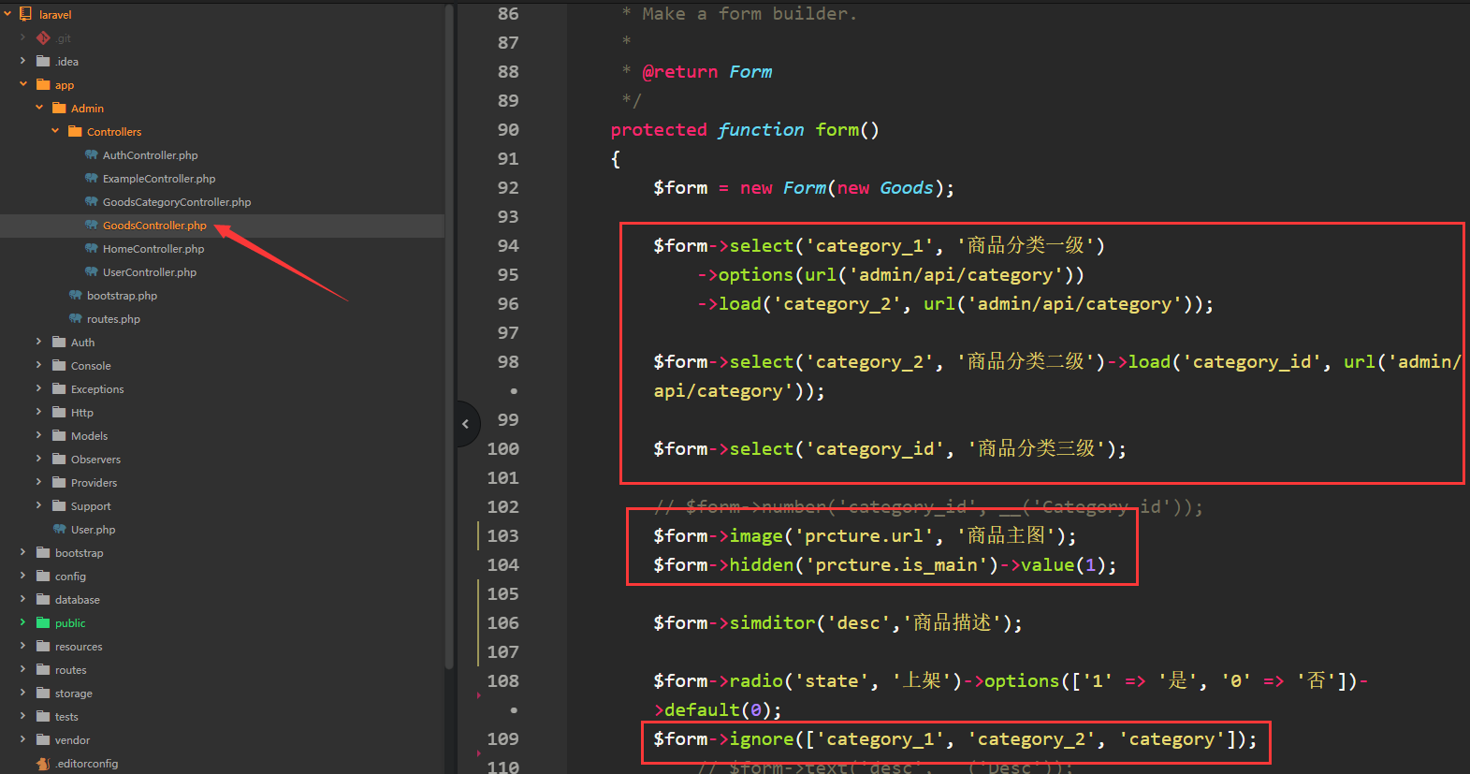Open GoodsCategoryController.php file
The width and height of the screenshot is (1470, 774).
click(x=177, y=202)
